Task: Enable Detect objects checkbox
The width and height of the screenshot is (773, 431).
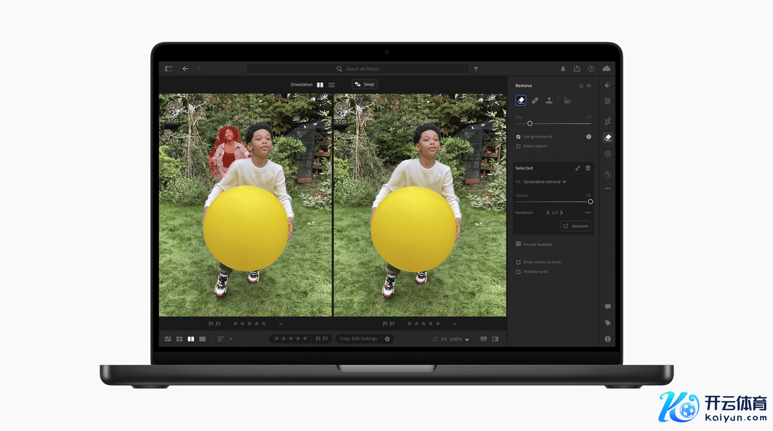Action: pyautogui.click(x=518, y=146)
